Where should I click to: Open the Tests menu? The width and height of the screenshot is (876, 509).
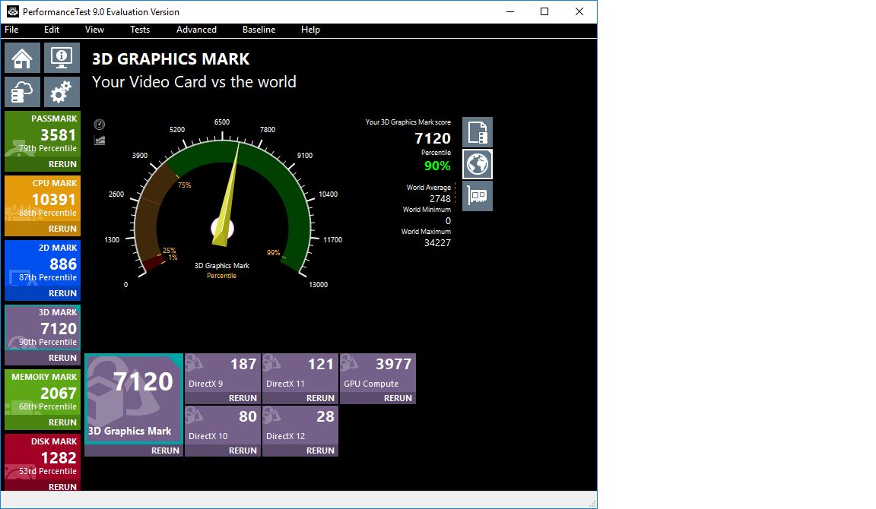tap(140, 30)
